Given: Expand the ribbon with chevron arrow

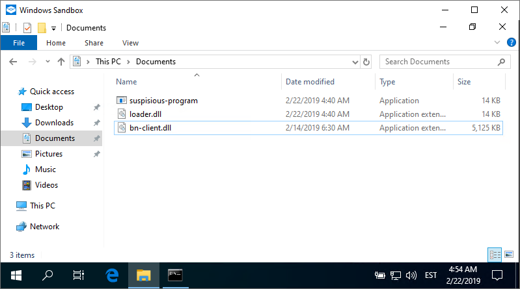Looking at the screenshot, I should (497, 42).
